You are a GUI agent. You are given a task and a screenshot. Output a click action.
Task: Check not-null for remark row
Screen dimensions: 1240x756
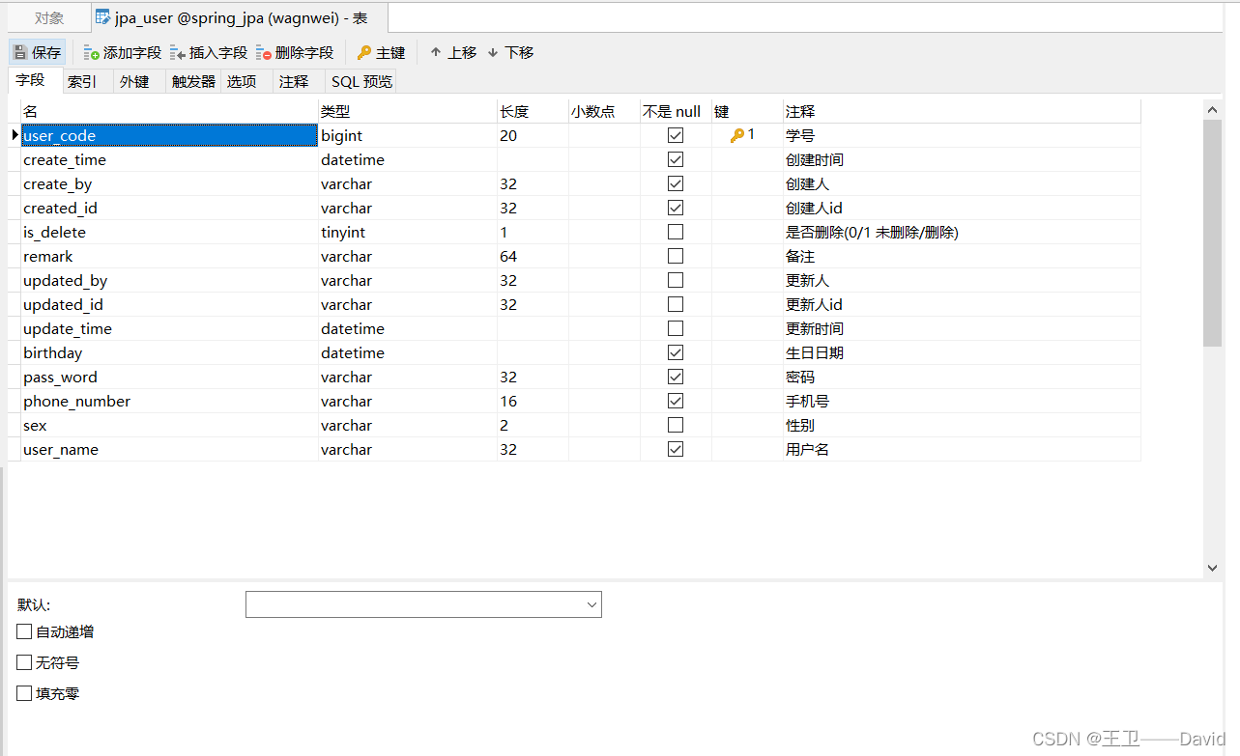coord(676,256)
